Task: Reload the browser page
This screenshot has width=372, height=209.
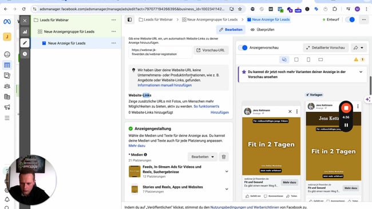Action: [23, 9]
